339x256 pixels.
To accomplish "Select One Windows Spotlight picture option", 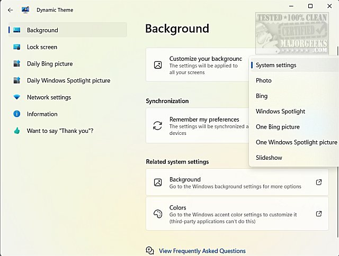I will 296,142.
